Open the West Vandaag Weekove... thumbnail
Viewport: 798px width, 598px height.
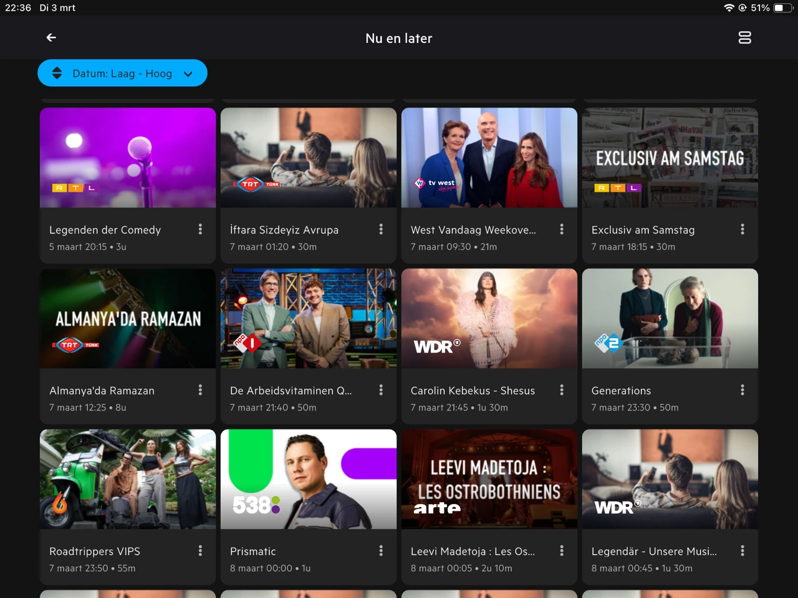point(489,158)
